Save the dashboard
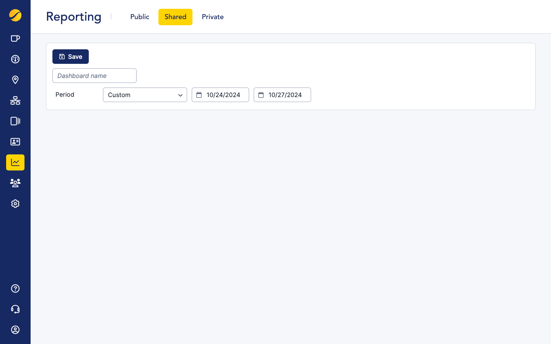Viewport: 551px width, 344px height. (x=70, y=56)
